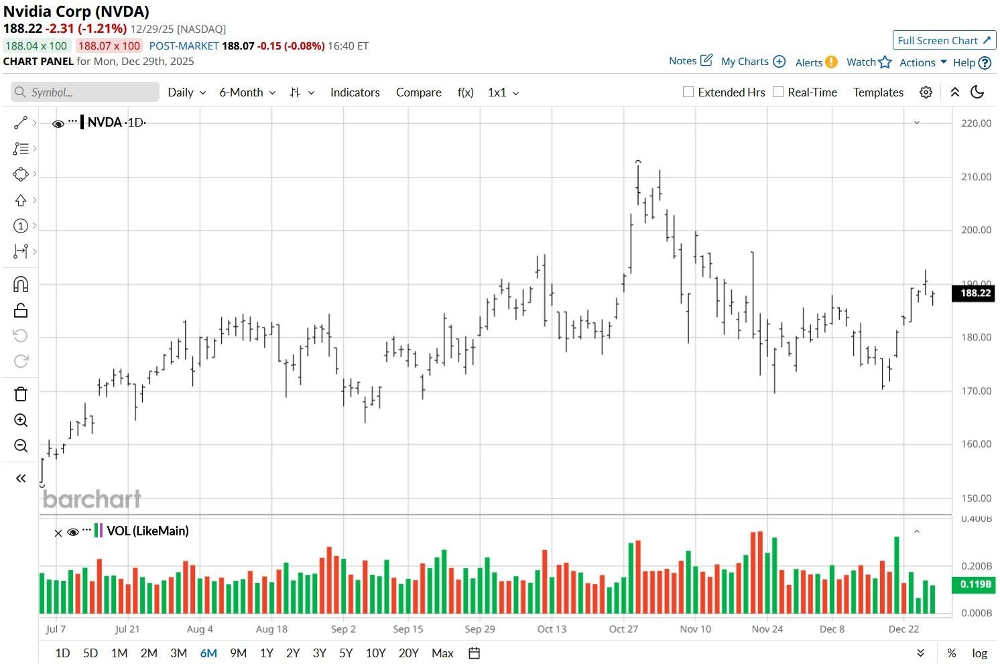Click the black NVDA color swatch
This screenshot has height=666, width=1000.
coord(82,122)
